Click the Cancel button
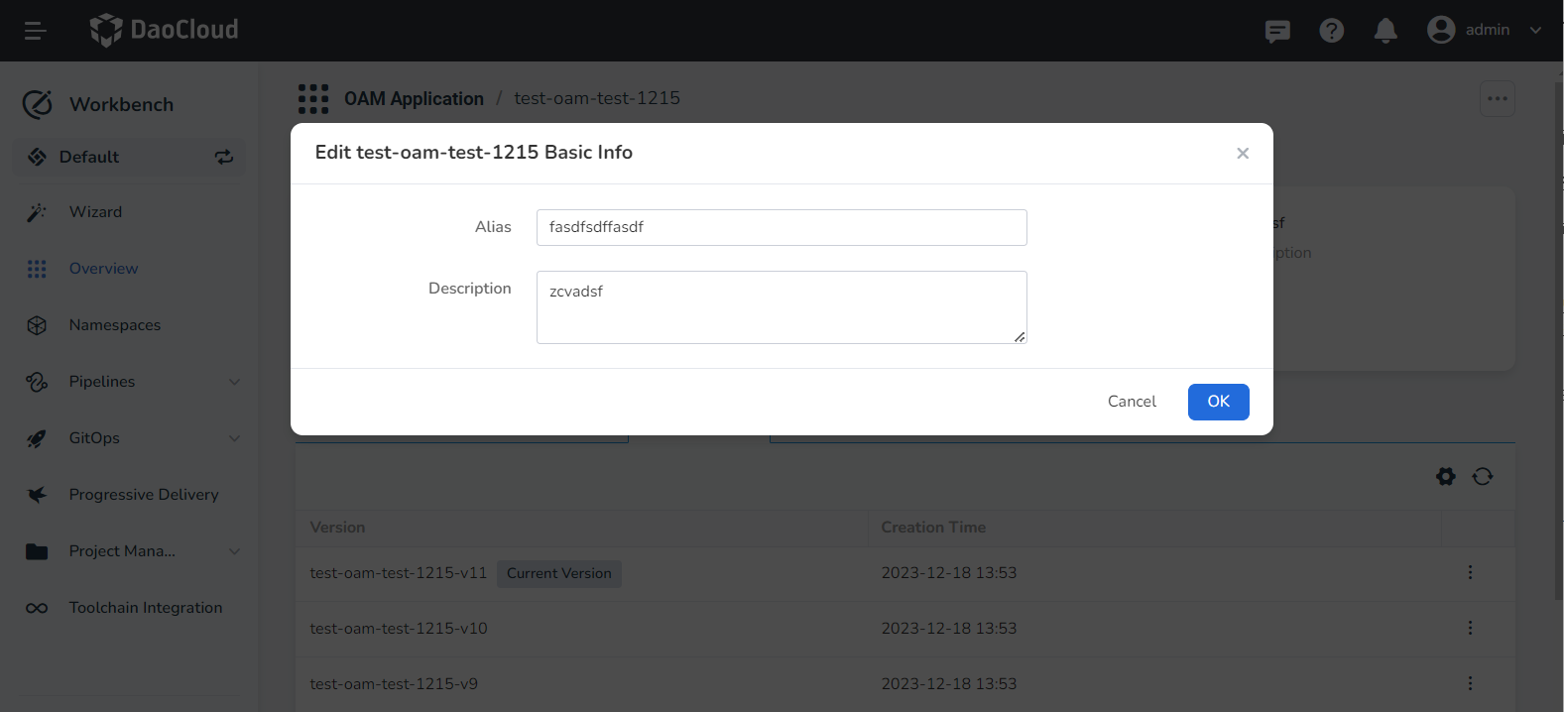This screenshot has width=1564, height=712. coord(1132,402)
